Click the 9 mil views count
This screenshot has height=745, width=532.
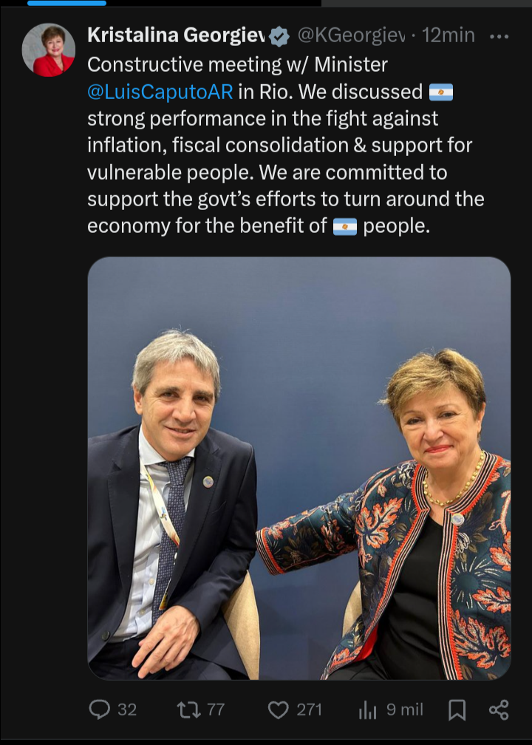[x=405, y=710]
